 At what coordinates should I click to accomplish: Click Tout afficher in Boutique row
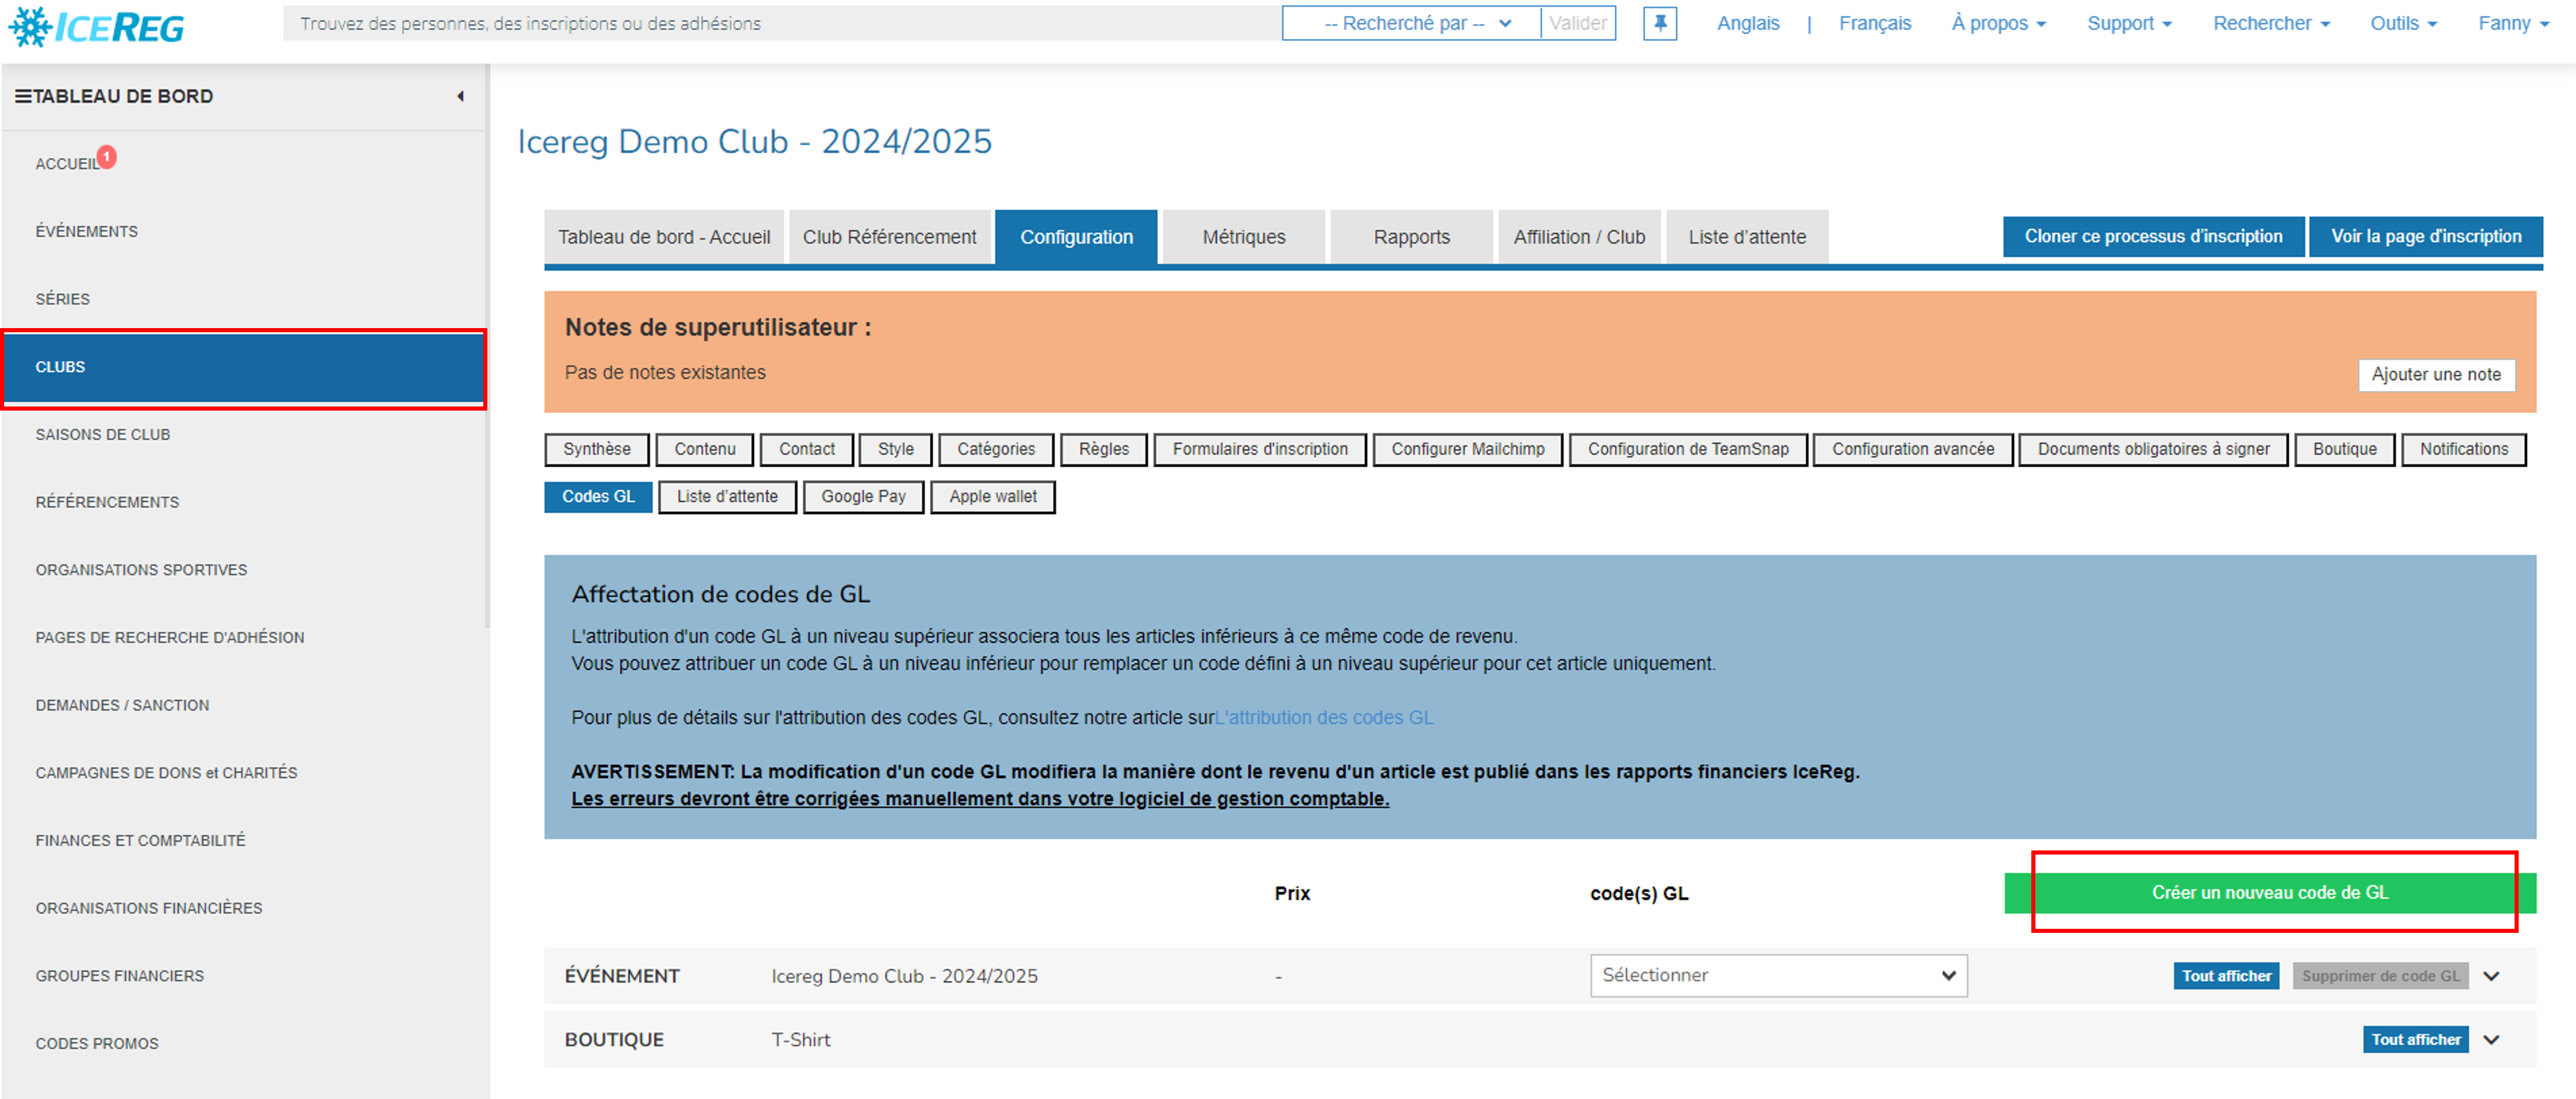tap(2415, 1040)
